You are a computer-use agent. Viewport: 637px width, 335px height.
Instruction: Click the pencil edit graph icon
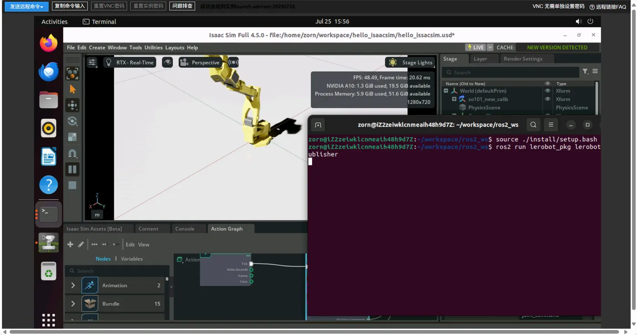tap(81, 245)
